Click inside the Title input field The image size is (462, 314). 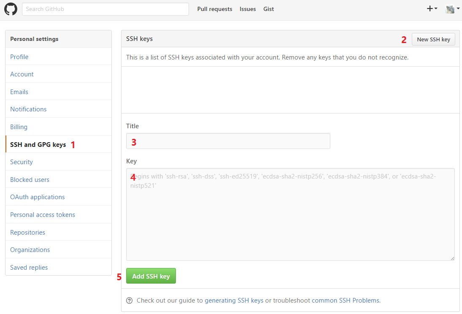tap(228, 141)
